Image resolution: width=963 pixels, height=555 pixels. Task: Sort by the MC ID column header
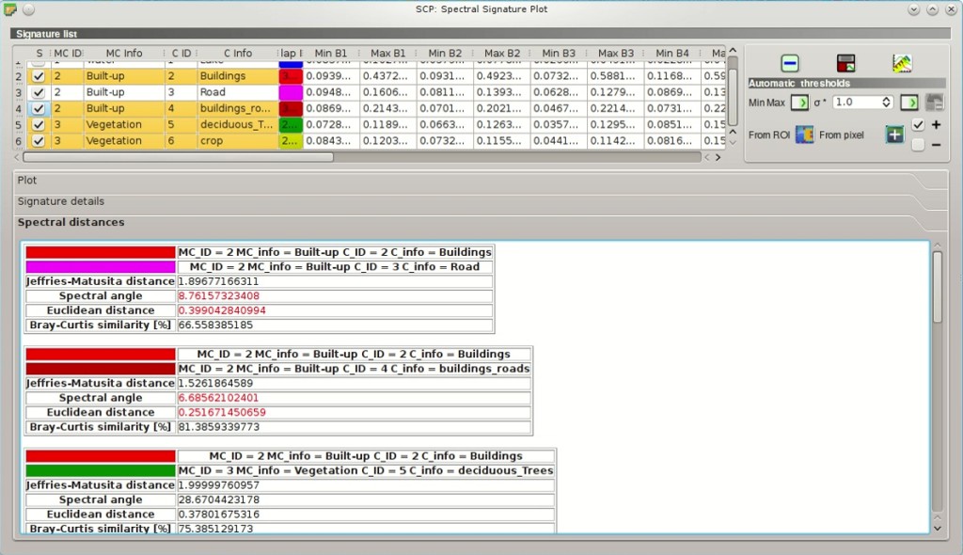click(67, 54)
